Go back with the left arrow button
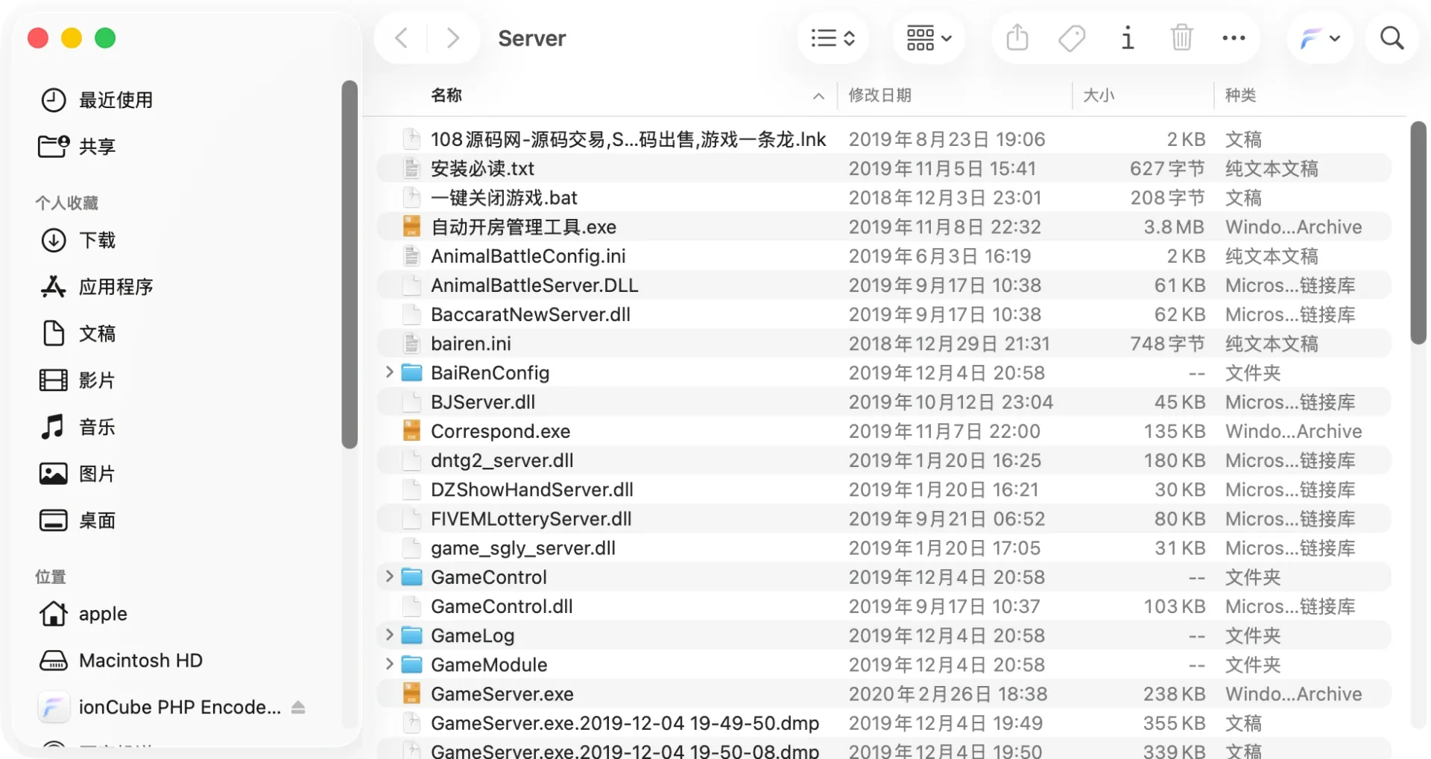 (401, 38)
